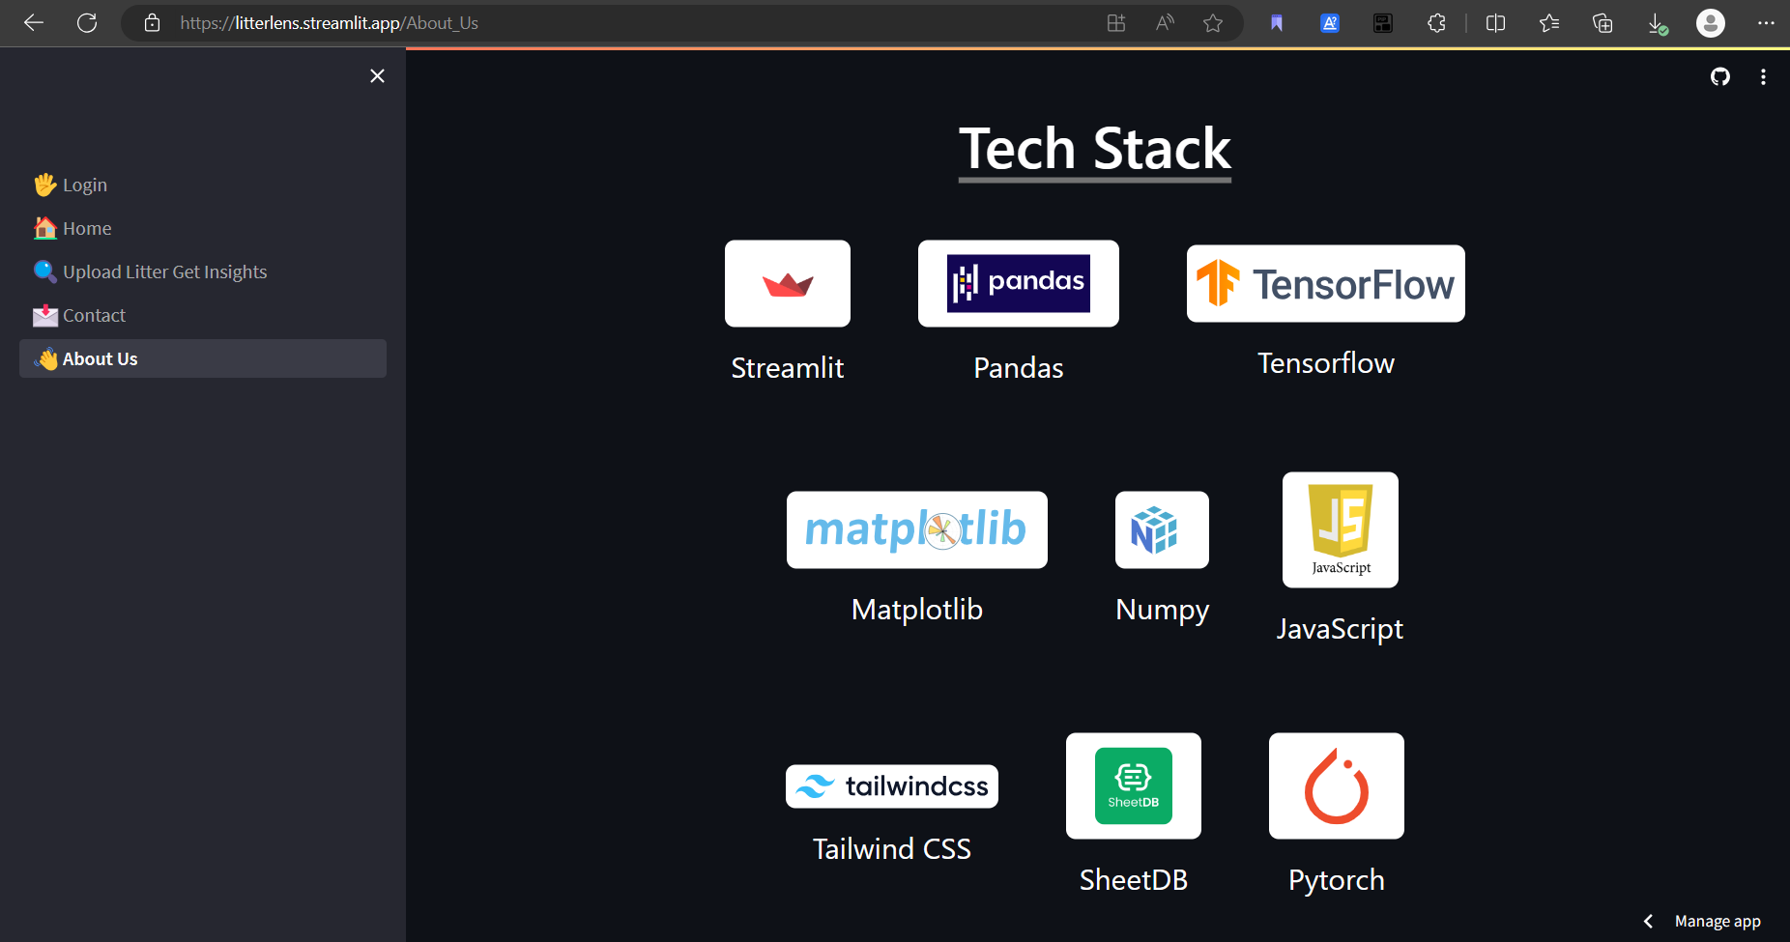Click the green SheetDB logo
The image size is (1790, 942).
[x=1134, y=785]
